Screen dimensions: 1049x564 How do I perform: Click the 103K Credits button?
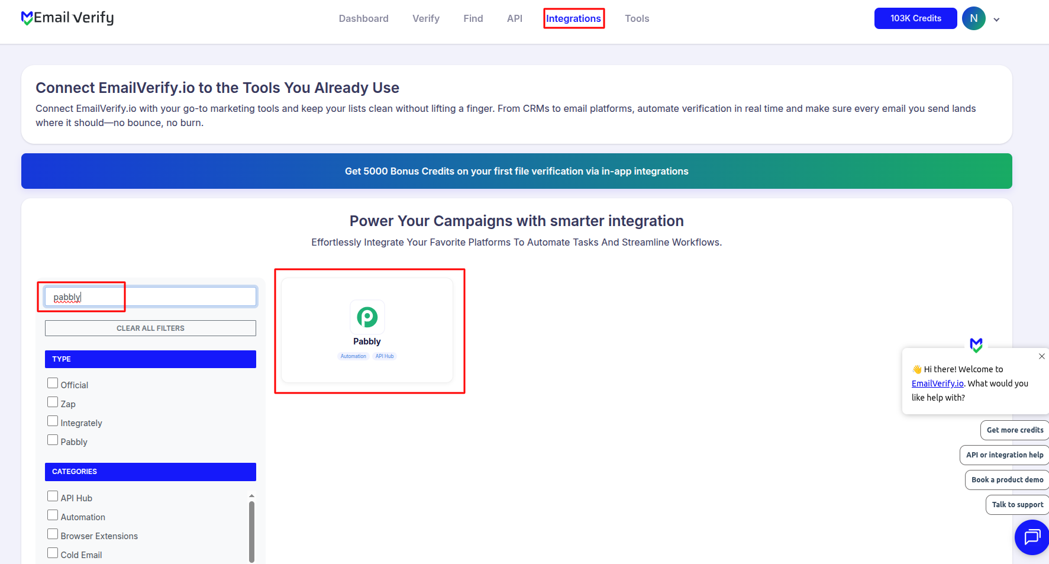[x=915, y=18]
